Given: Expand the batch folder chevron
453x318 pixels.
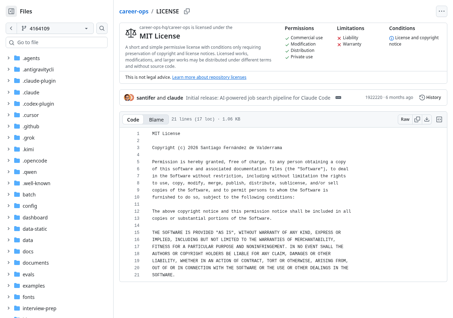Looking at the screenshot, I should pyautogui.click(x=8, y=194).
